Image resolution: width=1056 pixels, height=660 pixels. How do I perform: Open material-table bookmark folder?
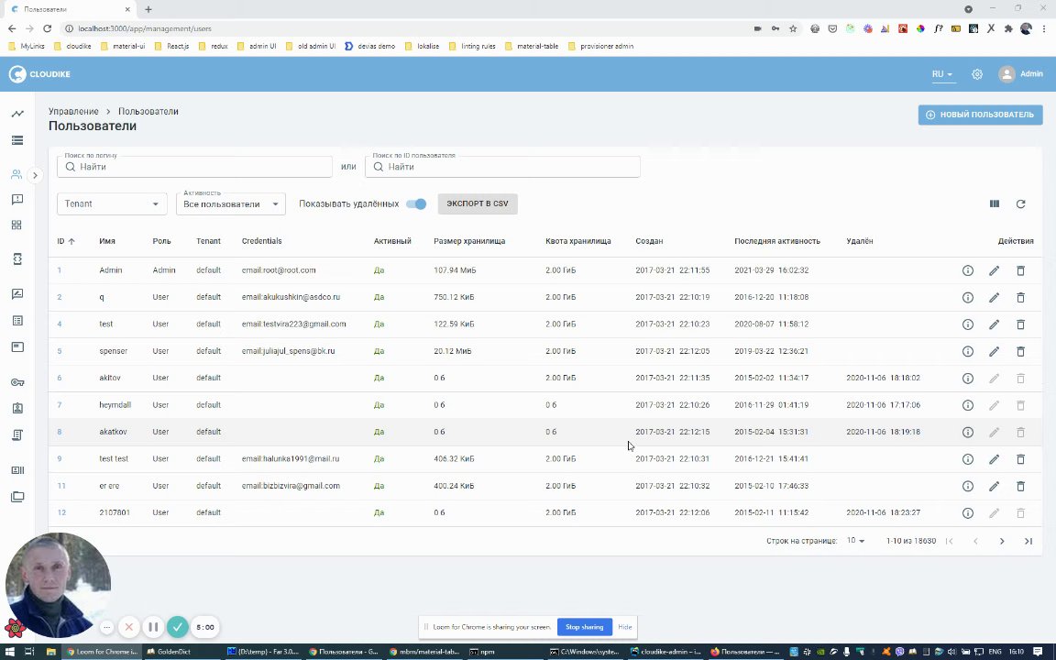click(532, 47)
